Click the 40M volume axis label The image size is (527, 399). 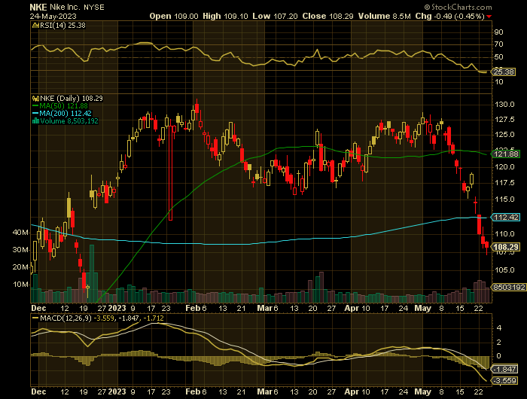pos(20,233)
